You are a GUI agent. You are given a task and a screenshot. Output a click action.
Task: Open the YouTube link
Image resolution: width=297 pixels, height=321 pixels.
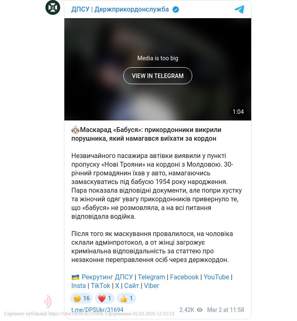click(x=216, y=277)
